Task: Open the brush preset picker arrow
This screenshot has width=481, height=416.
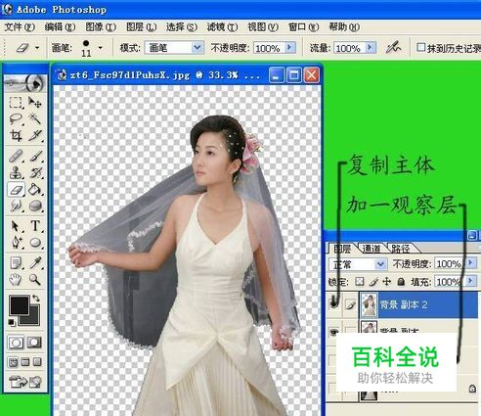Action: 100,48
